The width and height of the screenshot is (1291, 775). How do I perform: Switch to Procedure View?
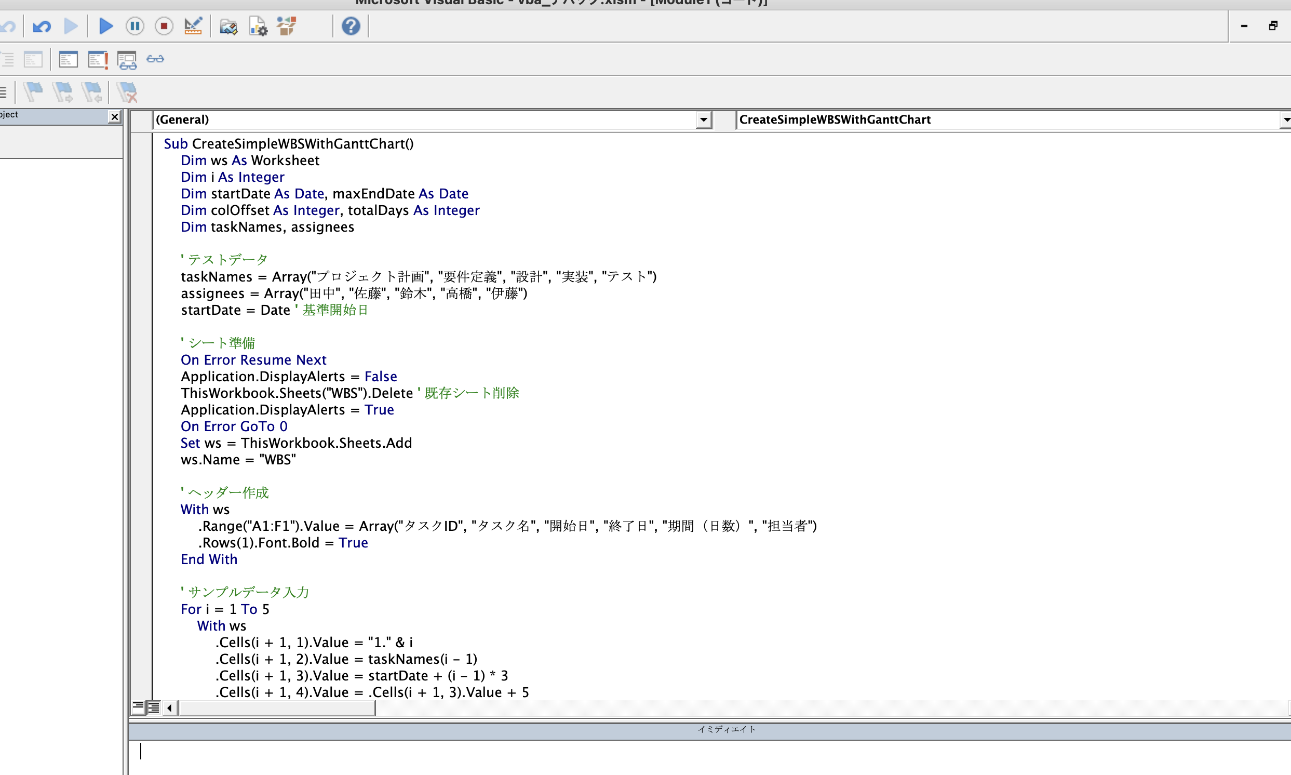[x=138, y=707]
